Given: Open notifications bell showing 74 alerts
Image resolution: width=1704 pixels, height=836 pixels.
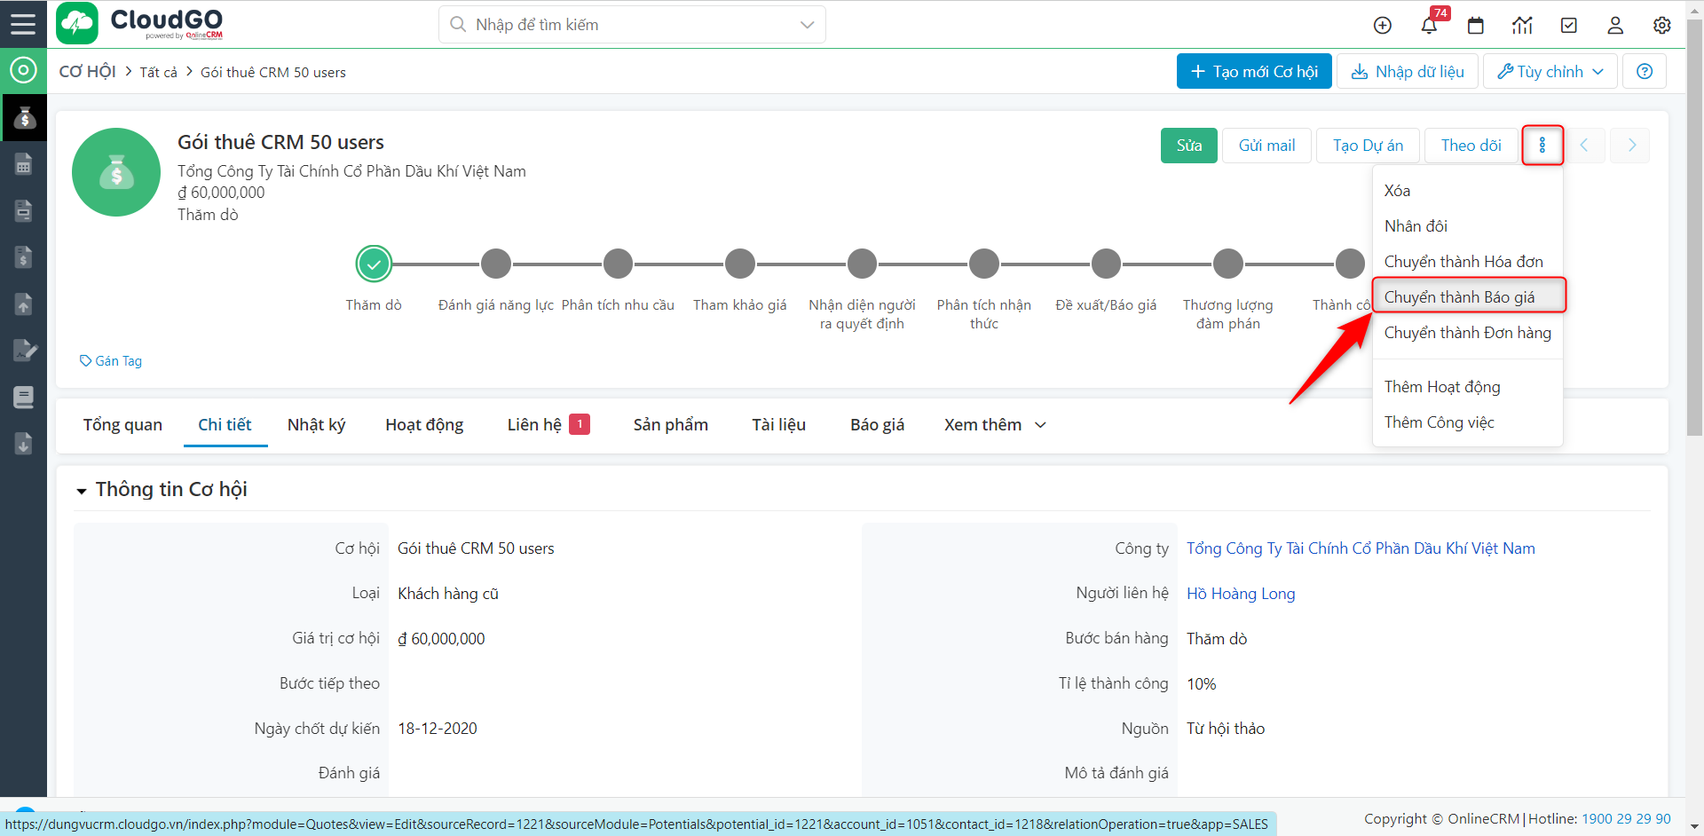Looking at the screenshot, I should [x=1429, y=25].
